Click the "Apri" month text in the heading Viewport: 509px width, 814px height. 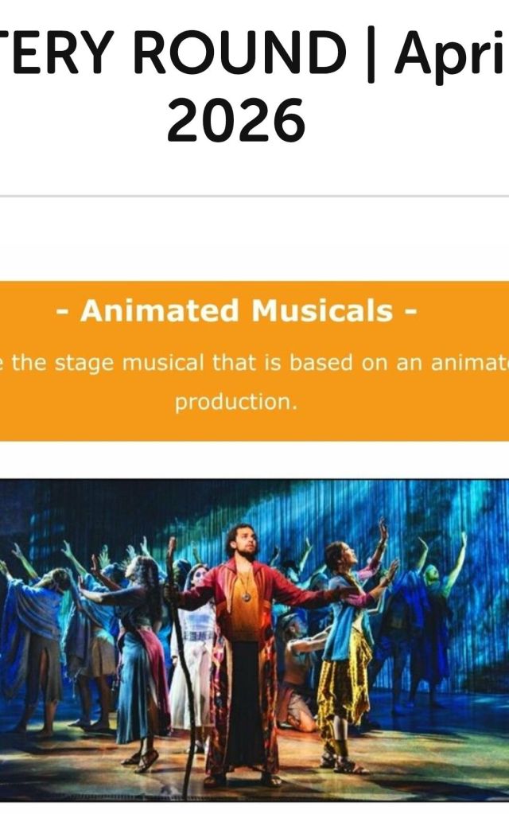[x=450, y=55]
